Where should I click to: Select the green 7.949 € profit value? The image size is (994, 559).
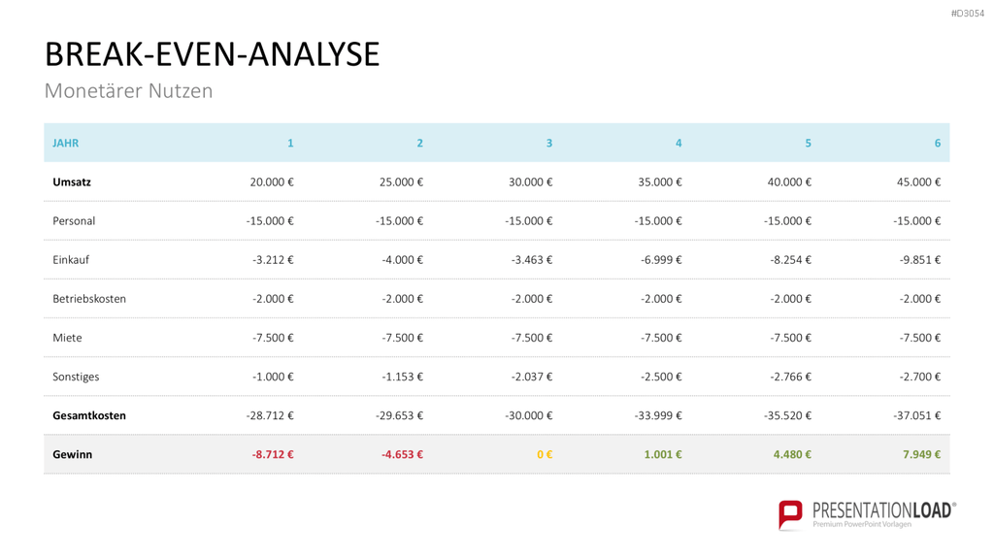pos(922,454)
